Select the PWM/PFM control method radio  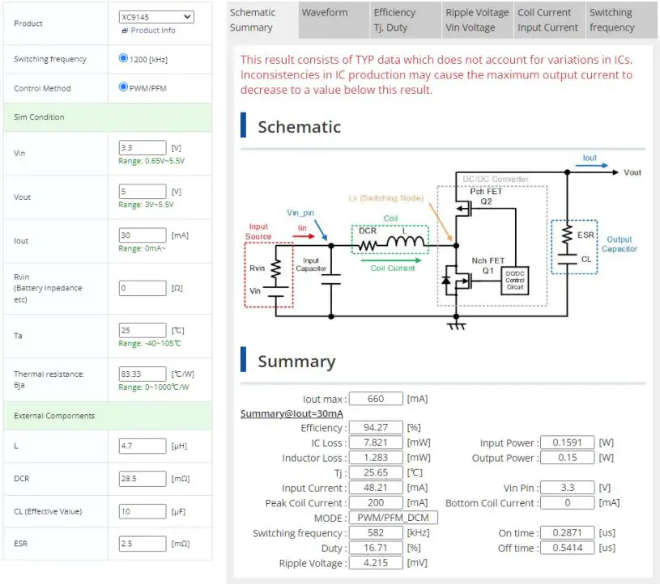tap(123, 87)
